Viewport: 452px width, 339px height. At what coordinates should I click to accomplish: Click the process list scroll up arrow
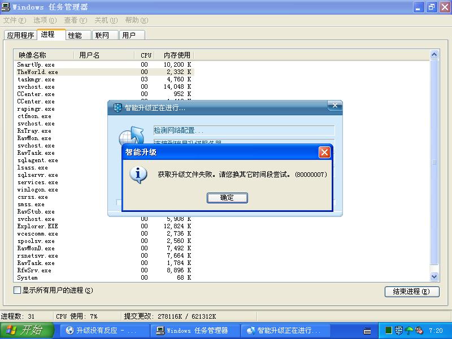tap(434, 54)
